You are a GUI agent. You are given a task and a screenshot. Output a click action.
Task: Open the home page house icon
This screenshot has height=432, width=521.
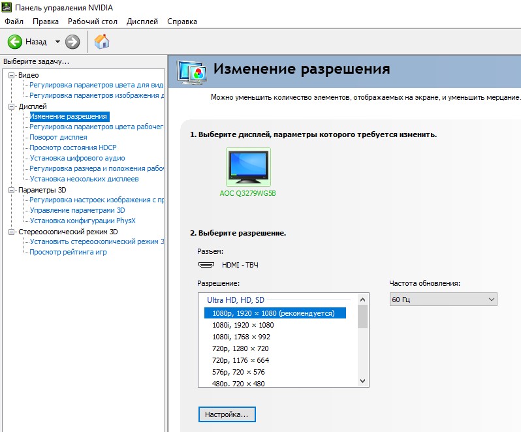point(102,42)
